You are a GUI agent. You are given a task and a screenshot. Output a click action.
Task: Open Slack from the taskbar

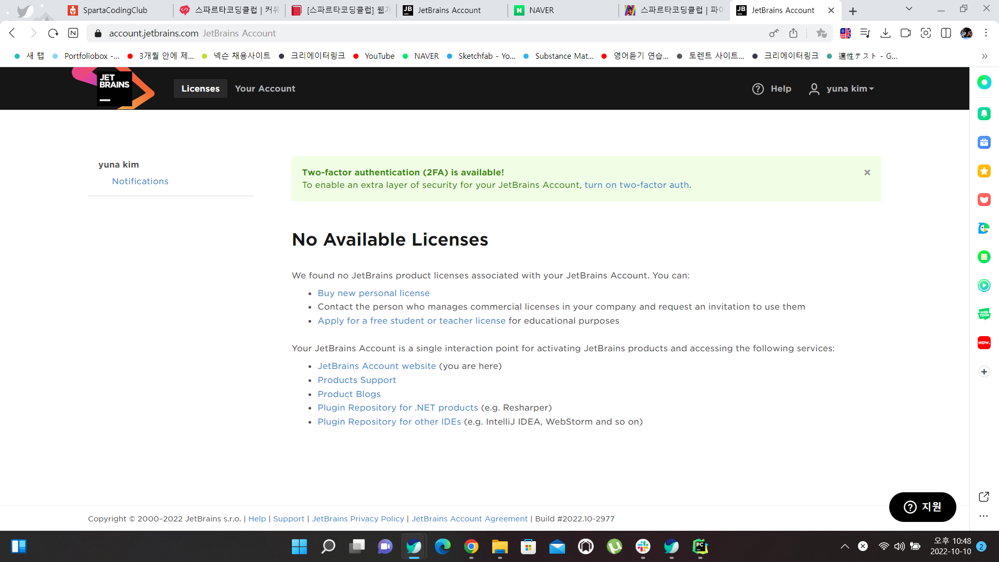click(x=643, y=546)
